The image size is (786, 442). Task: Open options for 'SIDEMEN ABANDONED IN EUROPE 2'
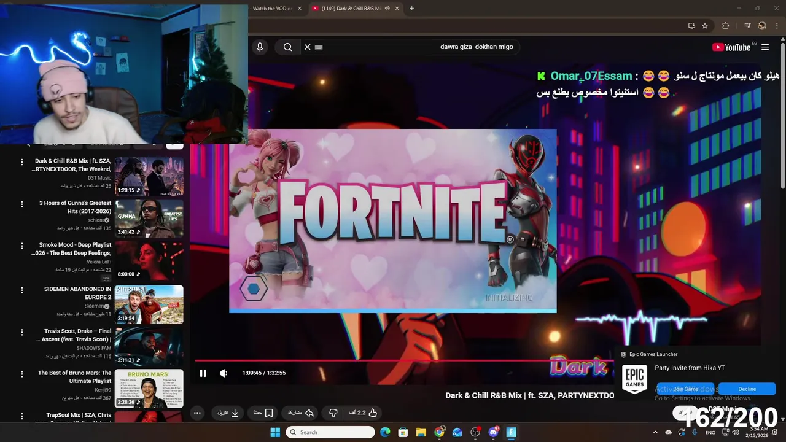[22, 290]
